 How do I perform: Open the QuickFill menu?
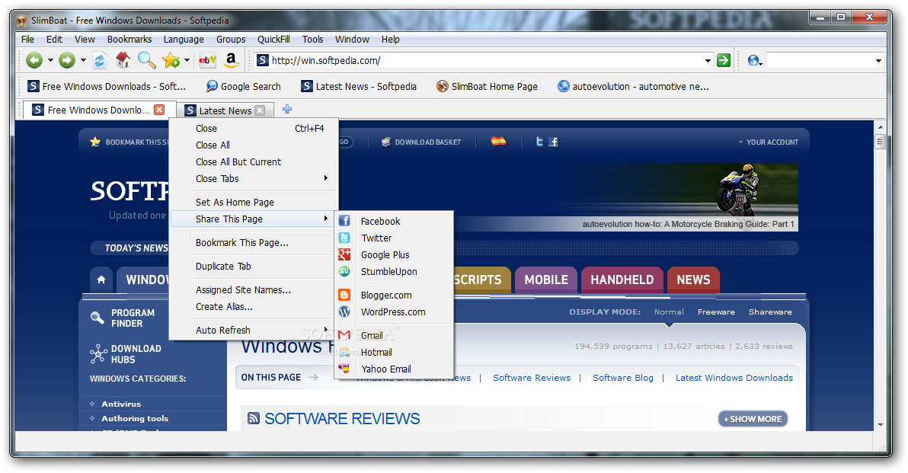click(x=273, y=40)
